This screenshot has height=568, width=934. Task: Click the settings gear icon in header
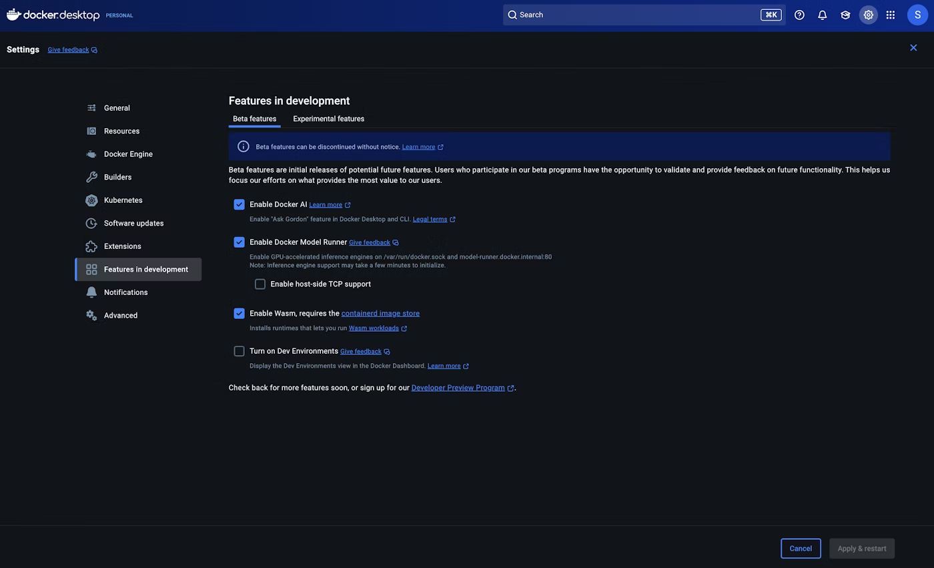coord(868,15)
